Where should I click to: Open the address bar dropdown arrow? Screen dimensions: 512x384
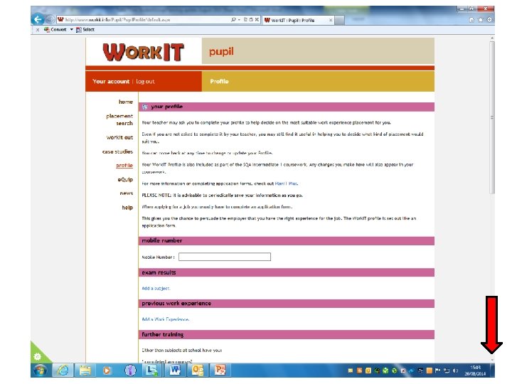[x=239, y=20]
